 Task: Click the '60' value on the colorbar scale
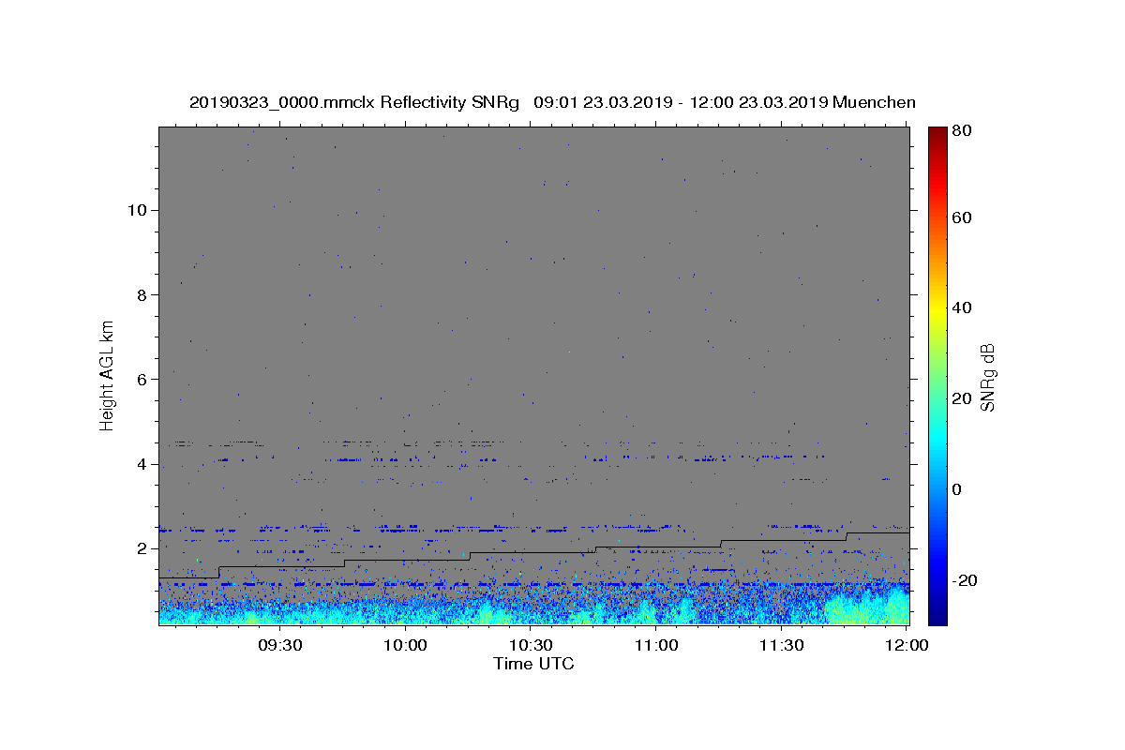(x=962, y=217)
